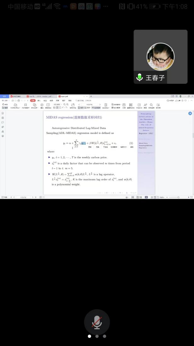Go to the previous page using toolbar arrow
Viewport: 194px width, 346px height.
coord(79,104)
